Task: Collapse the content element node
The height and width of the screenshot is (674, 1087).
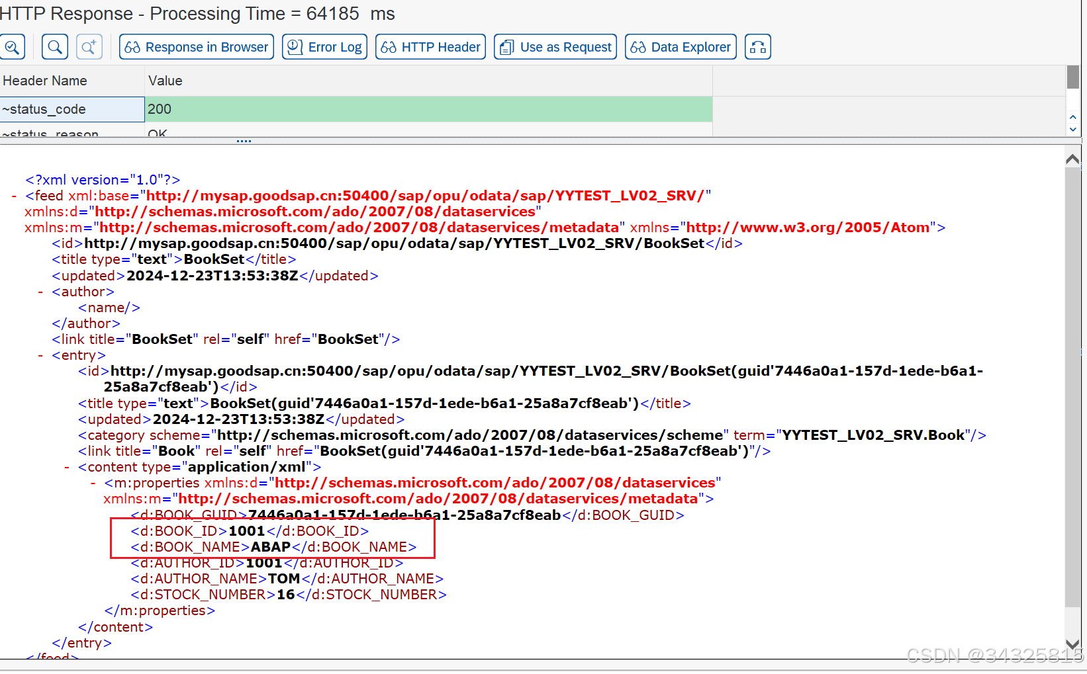Action: point(66,466)
